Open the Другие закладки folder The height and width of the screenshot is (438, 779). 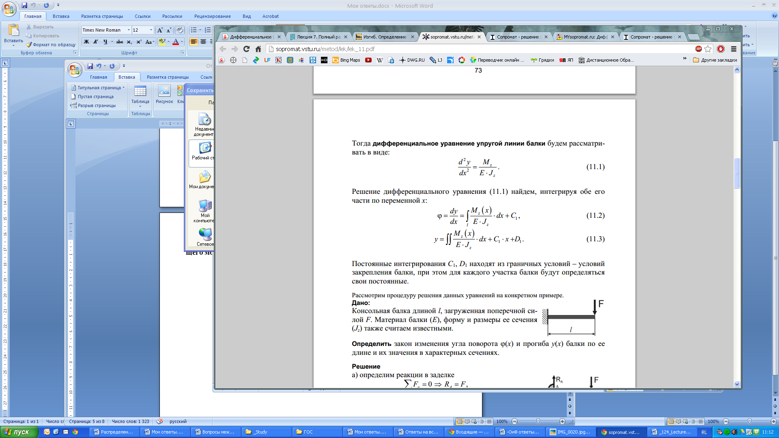715,60
